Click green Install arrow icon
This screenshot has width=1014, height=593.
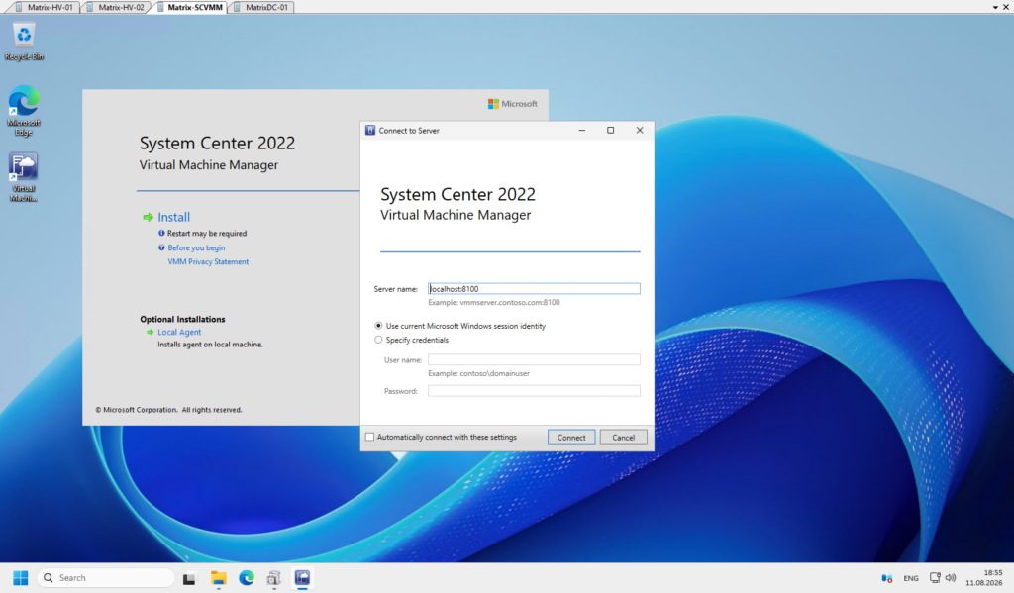click(148, 217)
